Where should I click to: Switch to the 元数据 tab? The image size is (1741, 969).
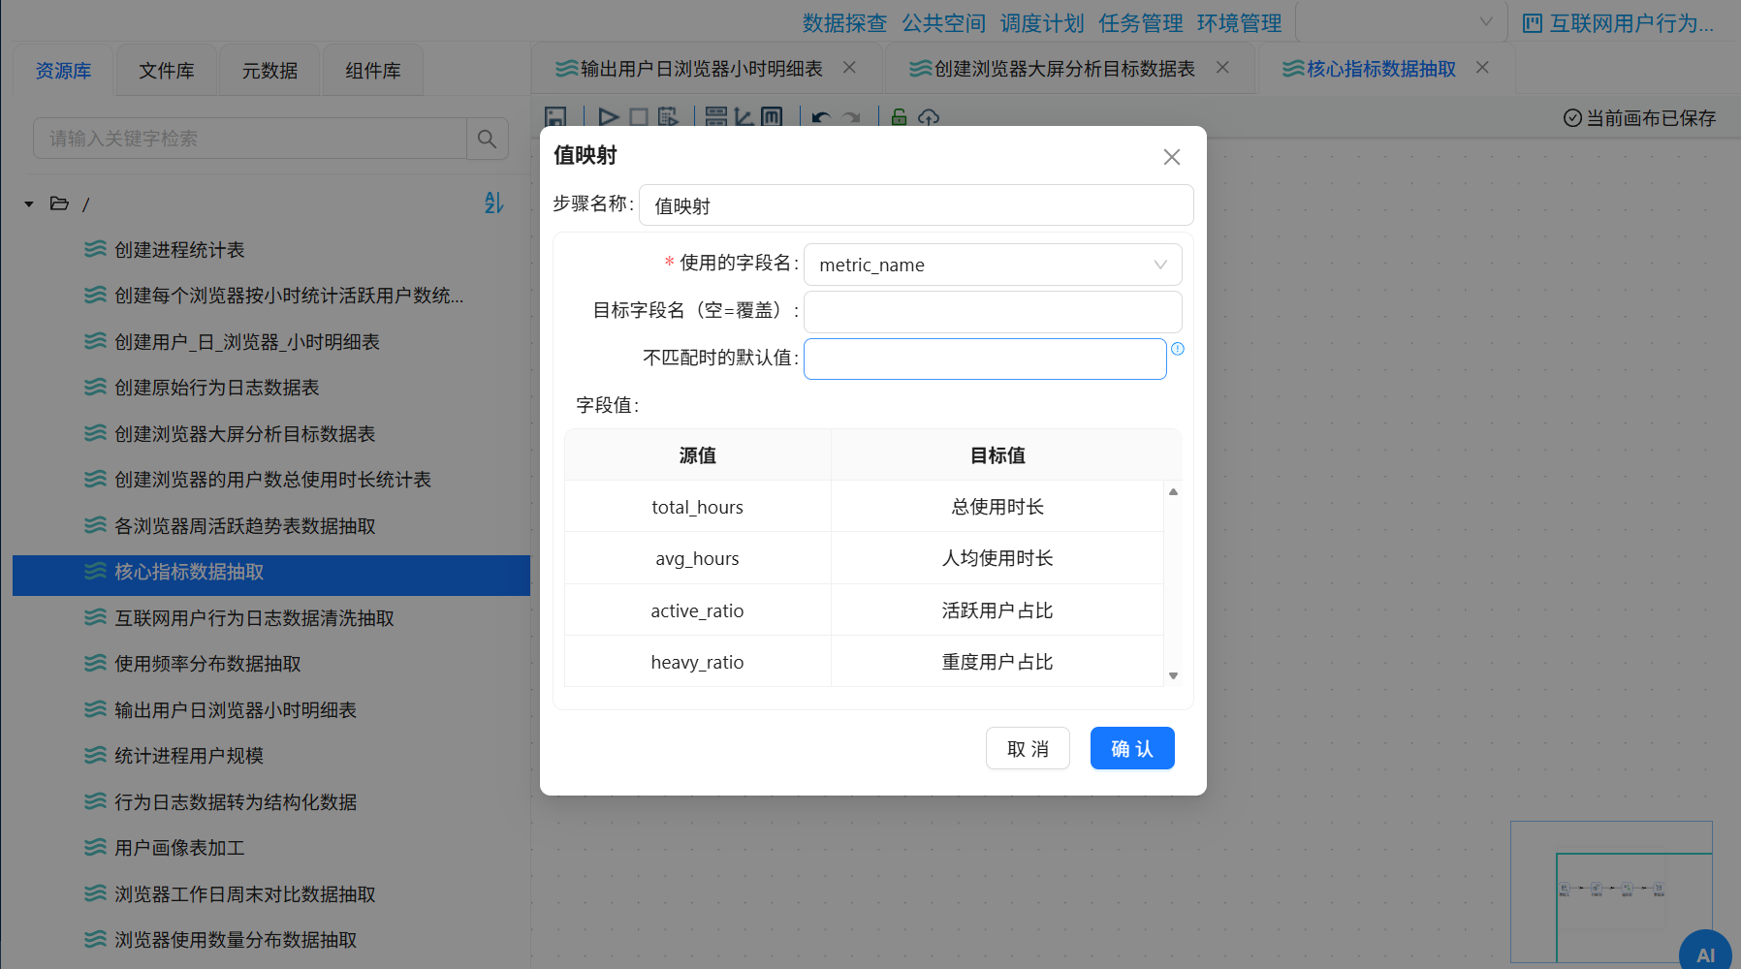[x=269, y=71]
